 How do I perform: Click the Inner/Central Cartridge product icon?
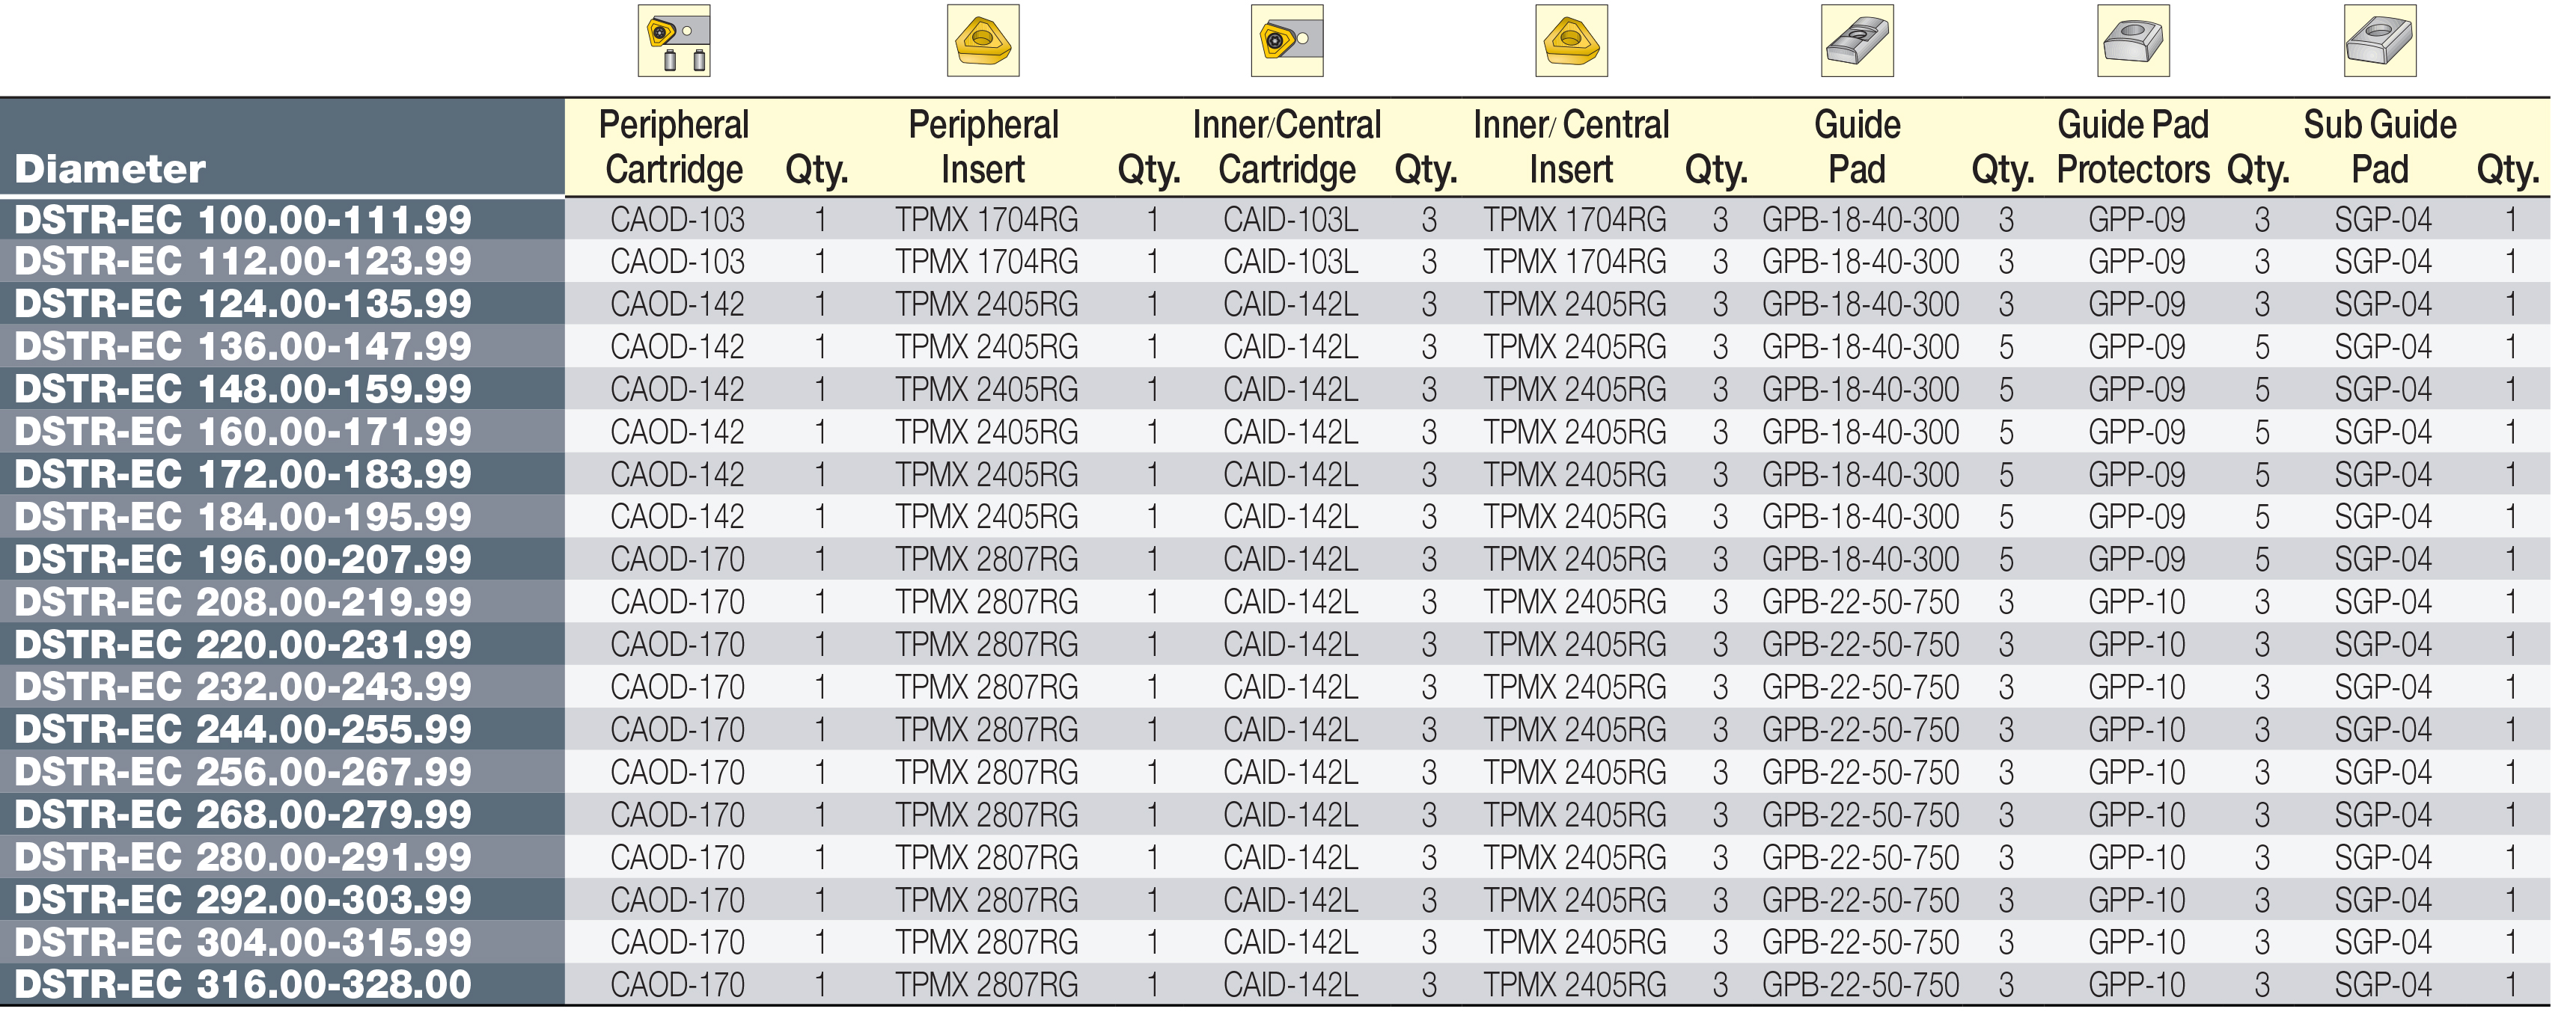tap(1287, 40)
